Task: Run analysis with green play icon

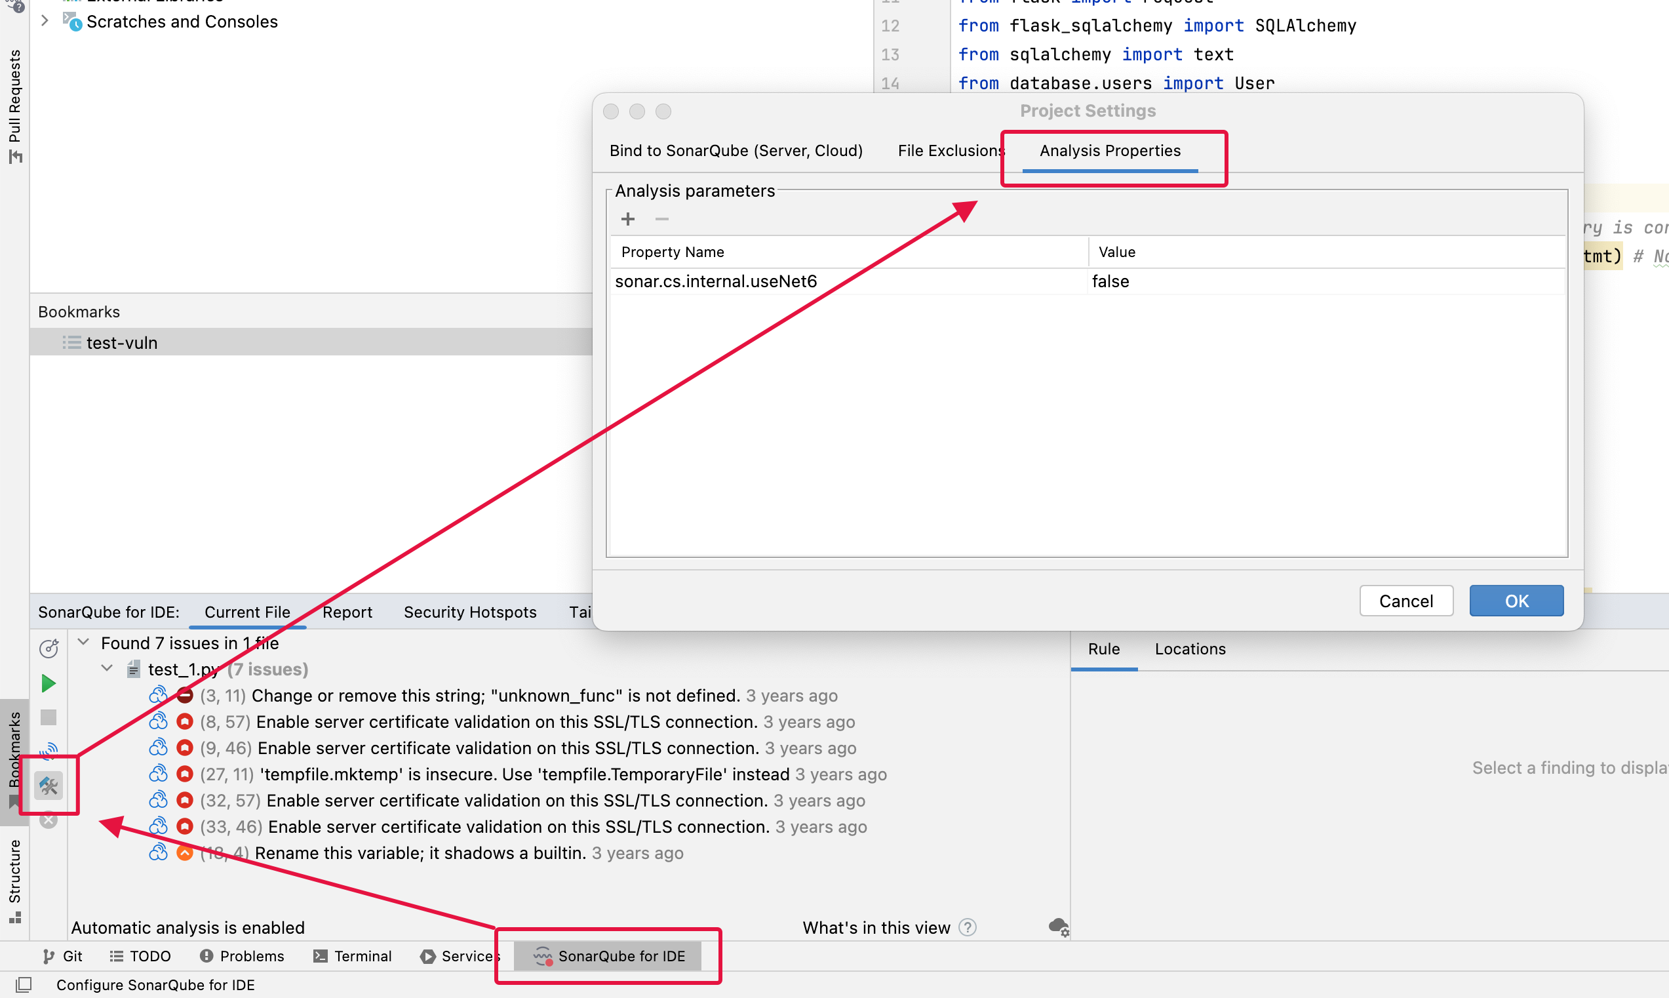Action: pos(49,683)
